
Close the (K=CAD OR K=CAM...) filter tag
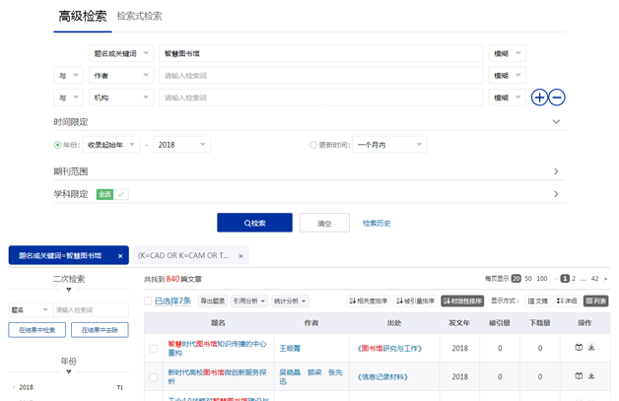(x=241, y=256)
